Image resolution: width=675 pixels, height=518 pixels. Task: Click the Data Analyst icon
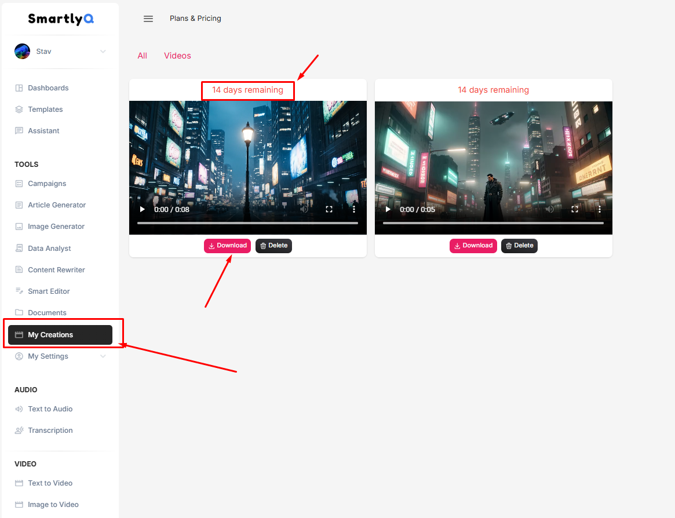point(19,248)
